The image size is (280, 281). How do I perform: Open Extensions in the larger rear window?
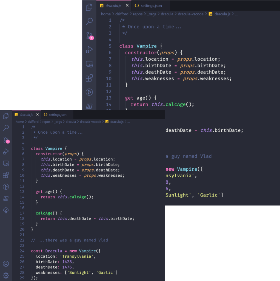coord(89,78)
